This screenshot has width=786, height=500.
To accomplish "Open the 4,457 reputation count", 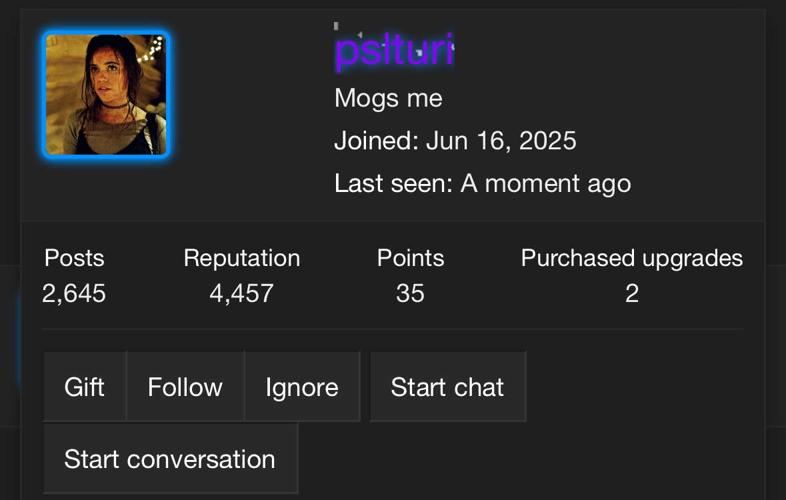I will coord(241,293).
